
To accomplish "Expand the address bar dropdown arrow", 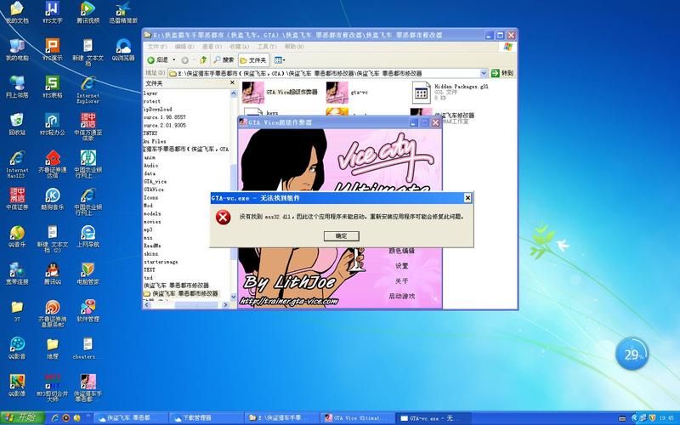I will pyautogui.click(x=484, y=73).
